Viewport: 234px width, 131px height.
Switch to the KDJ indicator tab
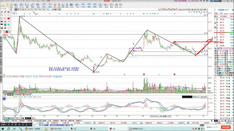33,118
